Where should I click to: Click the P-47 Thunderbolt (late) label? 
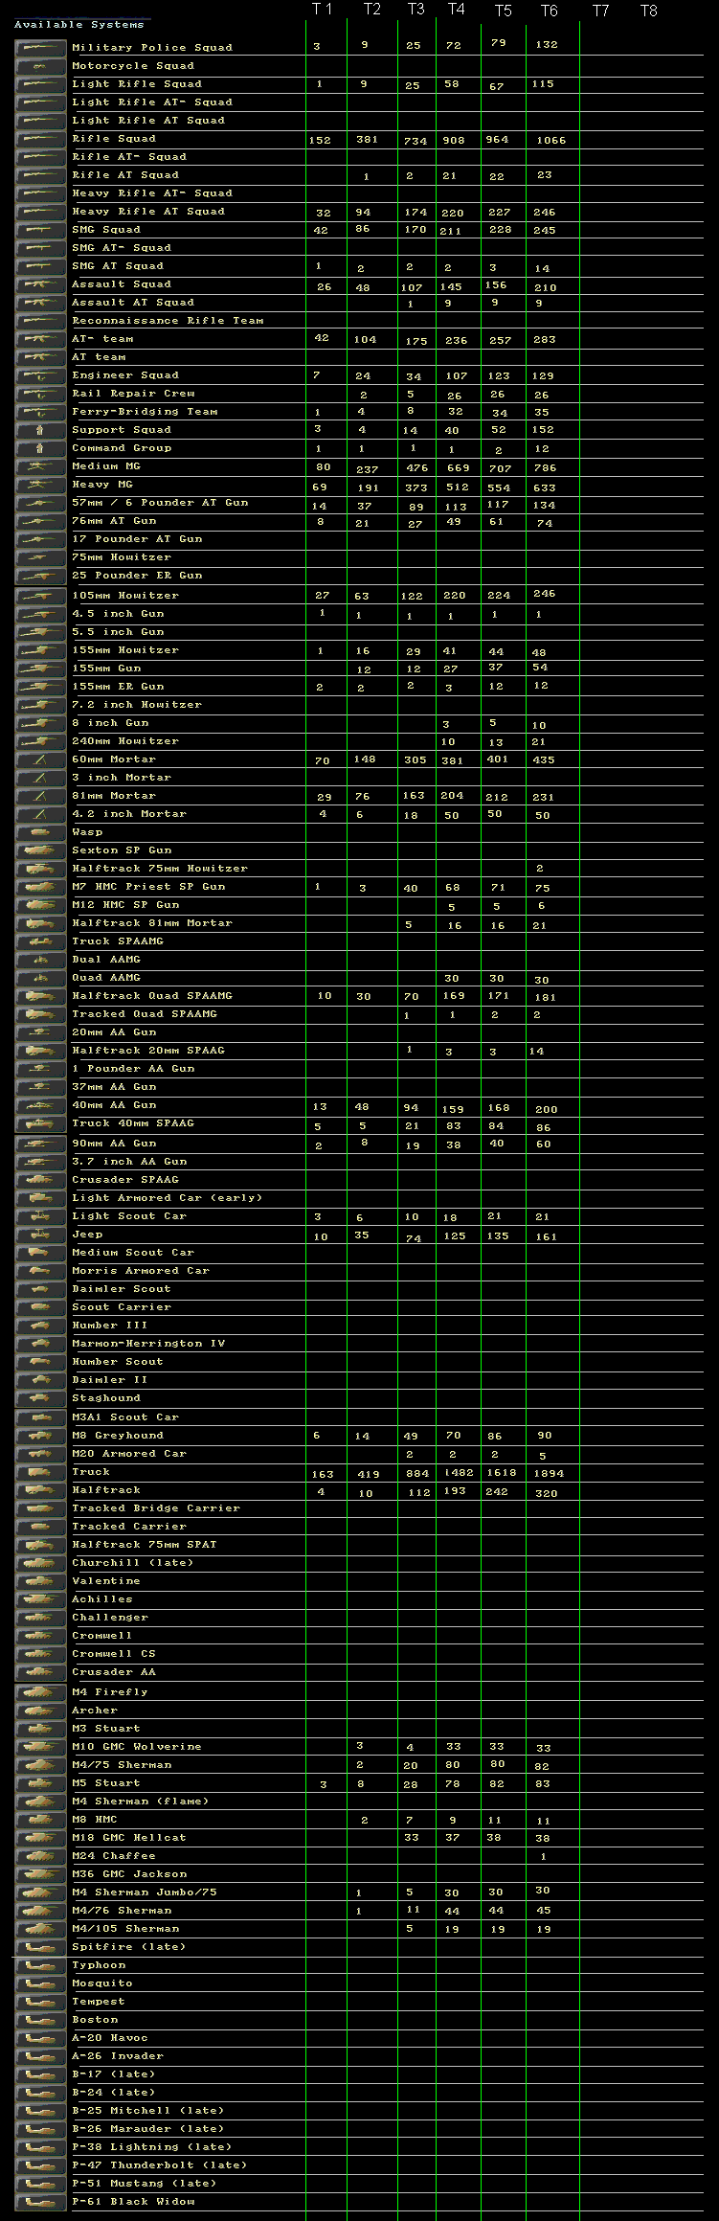160,2164
